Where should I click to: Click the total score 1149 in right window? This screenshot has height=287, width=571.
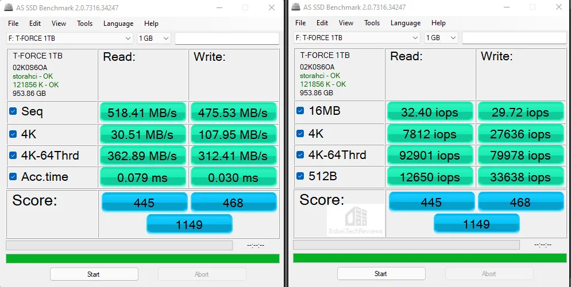pos(476,224)
